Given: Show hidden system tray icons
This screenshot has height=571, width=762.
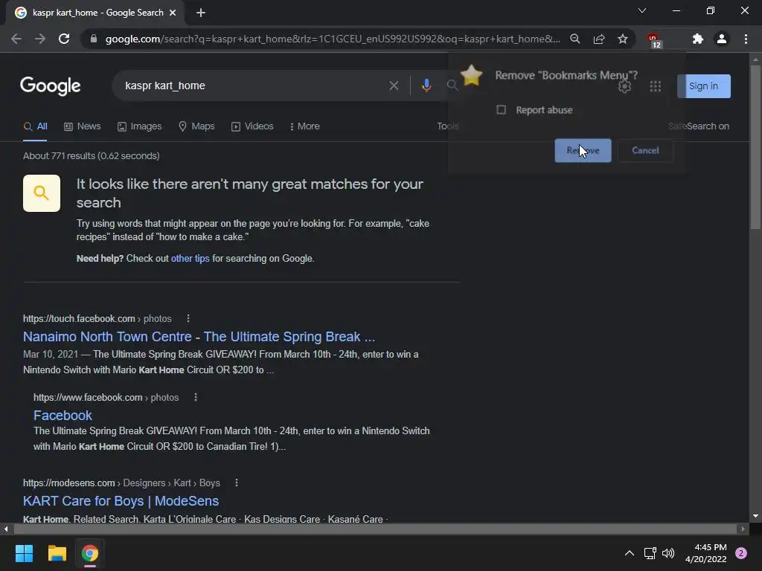Looking at the screenshot, I should (630, 553).
